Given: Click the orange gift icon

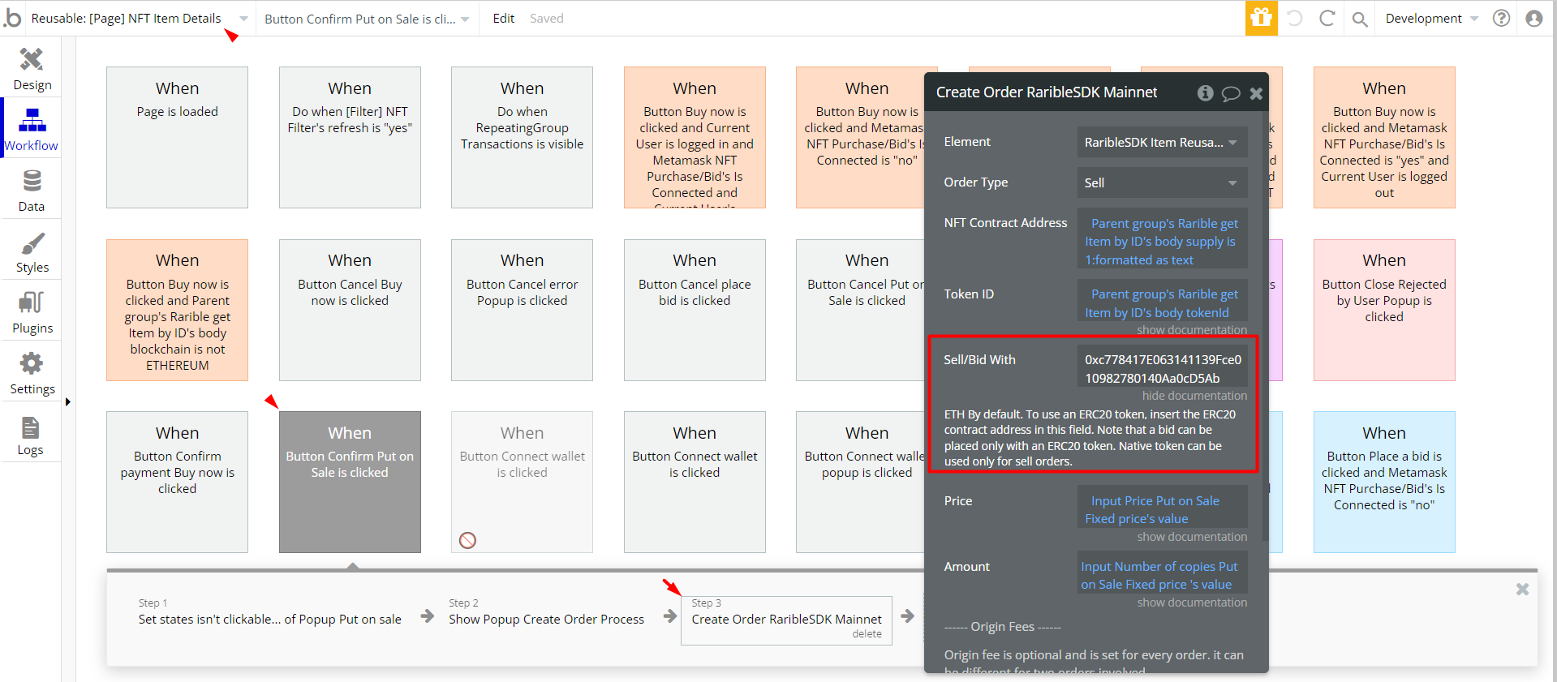Looking at the screenshot, I should [1261, 18].
